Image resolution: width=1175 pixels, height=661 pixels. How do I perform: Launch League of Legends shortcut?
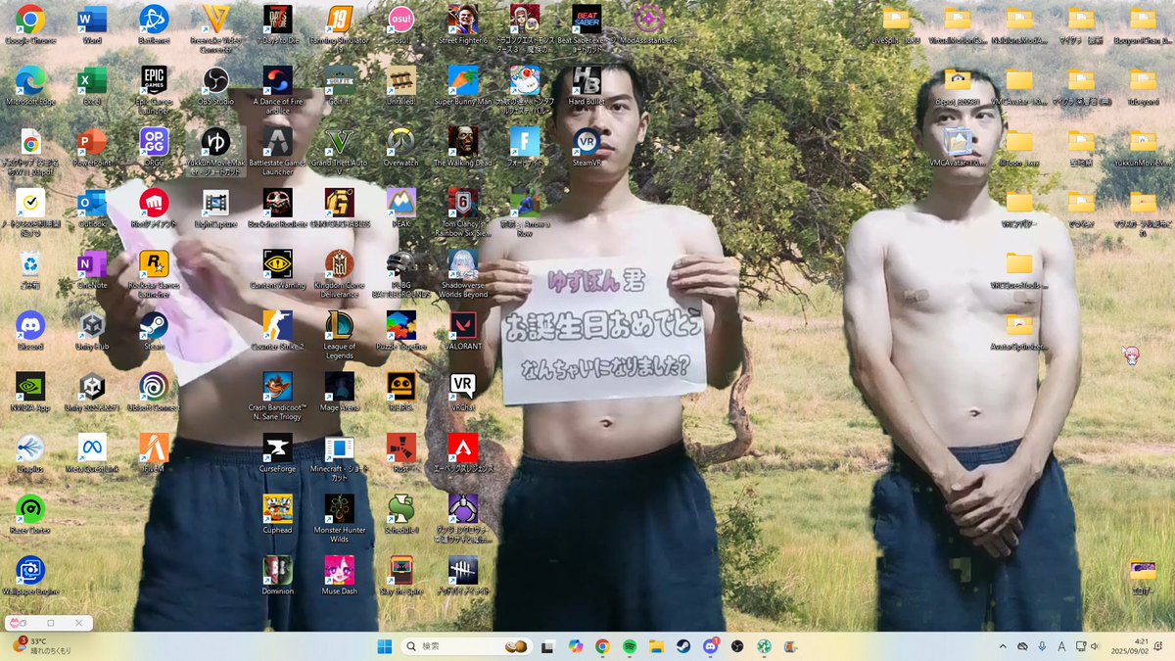click(339, 334)
